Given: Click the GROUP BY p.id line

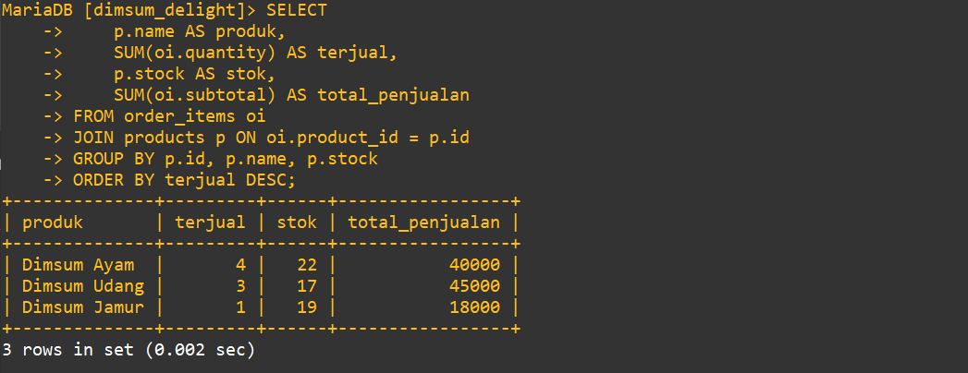Looking at the screenshot, I should pyautogui.click(x=226, y=159).
